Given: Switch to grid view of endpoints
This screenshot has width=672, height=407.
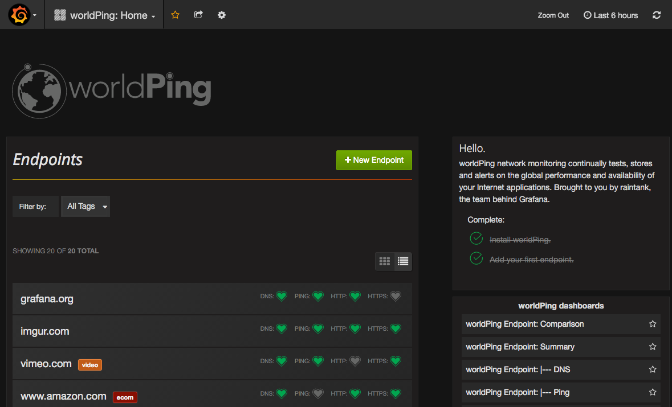Looking at the screenshot, I should pos(384,261).
